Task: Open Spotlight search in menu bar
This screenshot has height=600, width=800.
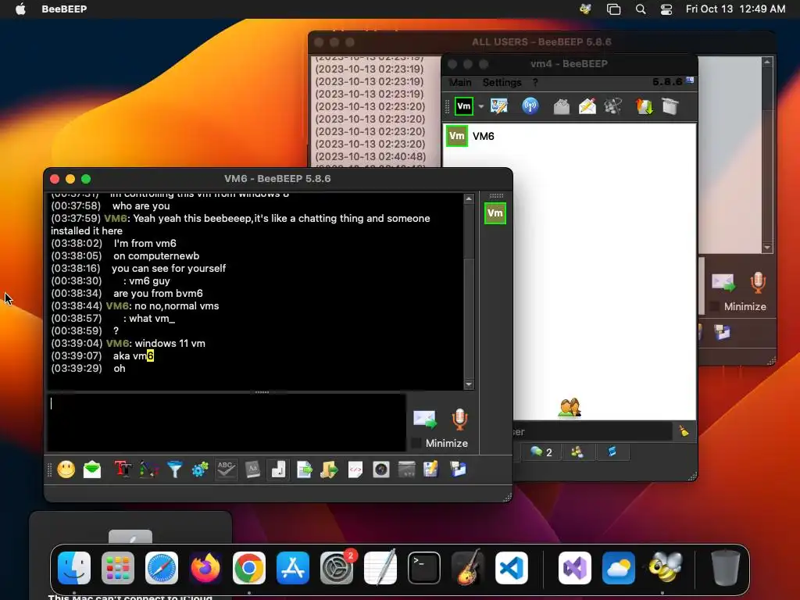Action: pyautogui.click(x=641, y=9)
